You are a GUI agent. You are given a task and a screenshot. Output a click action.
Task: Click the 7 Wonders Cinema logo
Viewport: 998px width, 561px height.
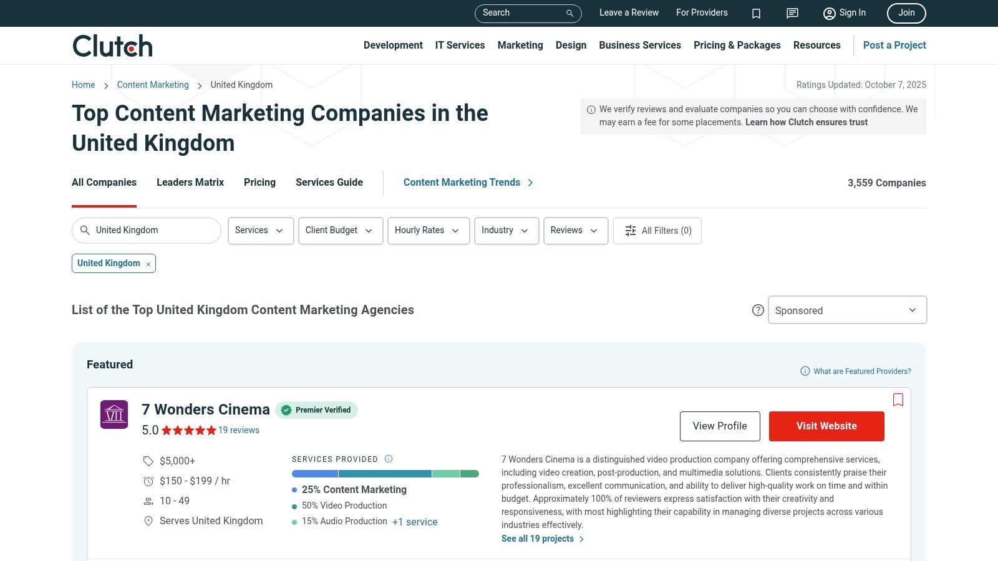pos(114,415)
